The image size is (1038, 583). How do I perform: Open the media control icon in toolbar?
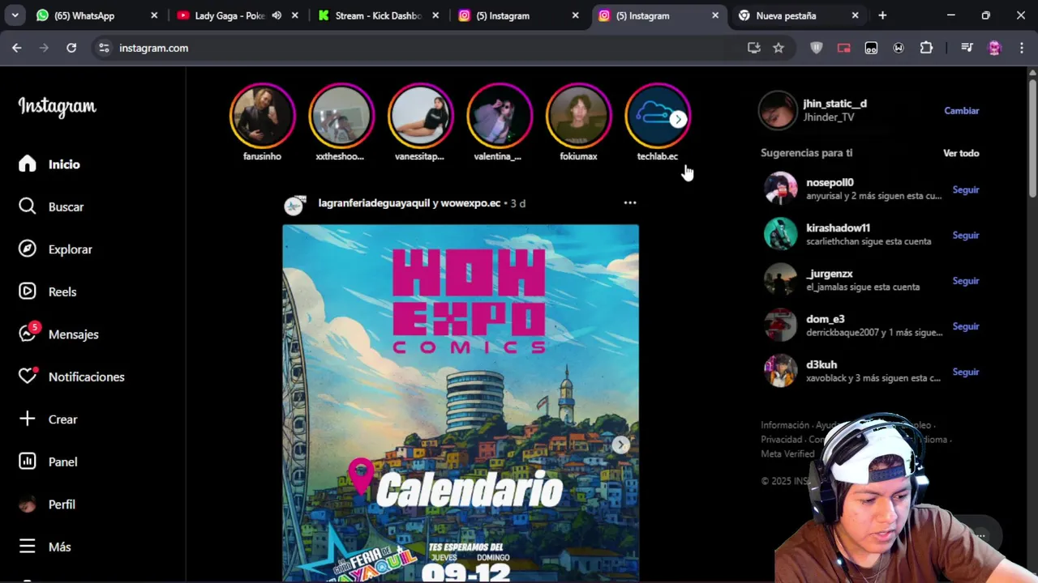click(967, 48)
